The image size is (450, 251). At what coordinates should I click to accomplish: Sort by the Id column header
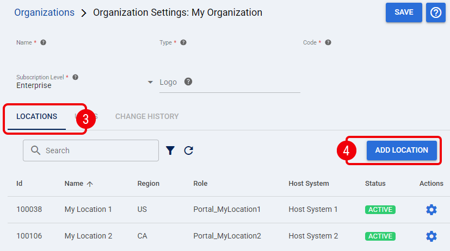click(19, 184)
